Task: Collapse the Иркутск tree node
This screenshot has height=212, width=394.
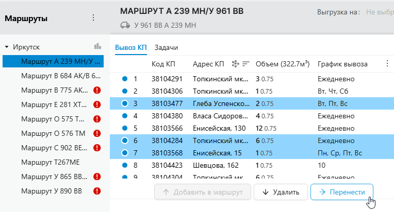Action: [x=7, y=47]
